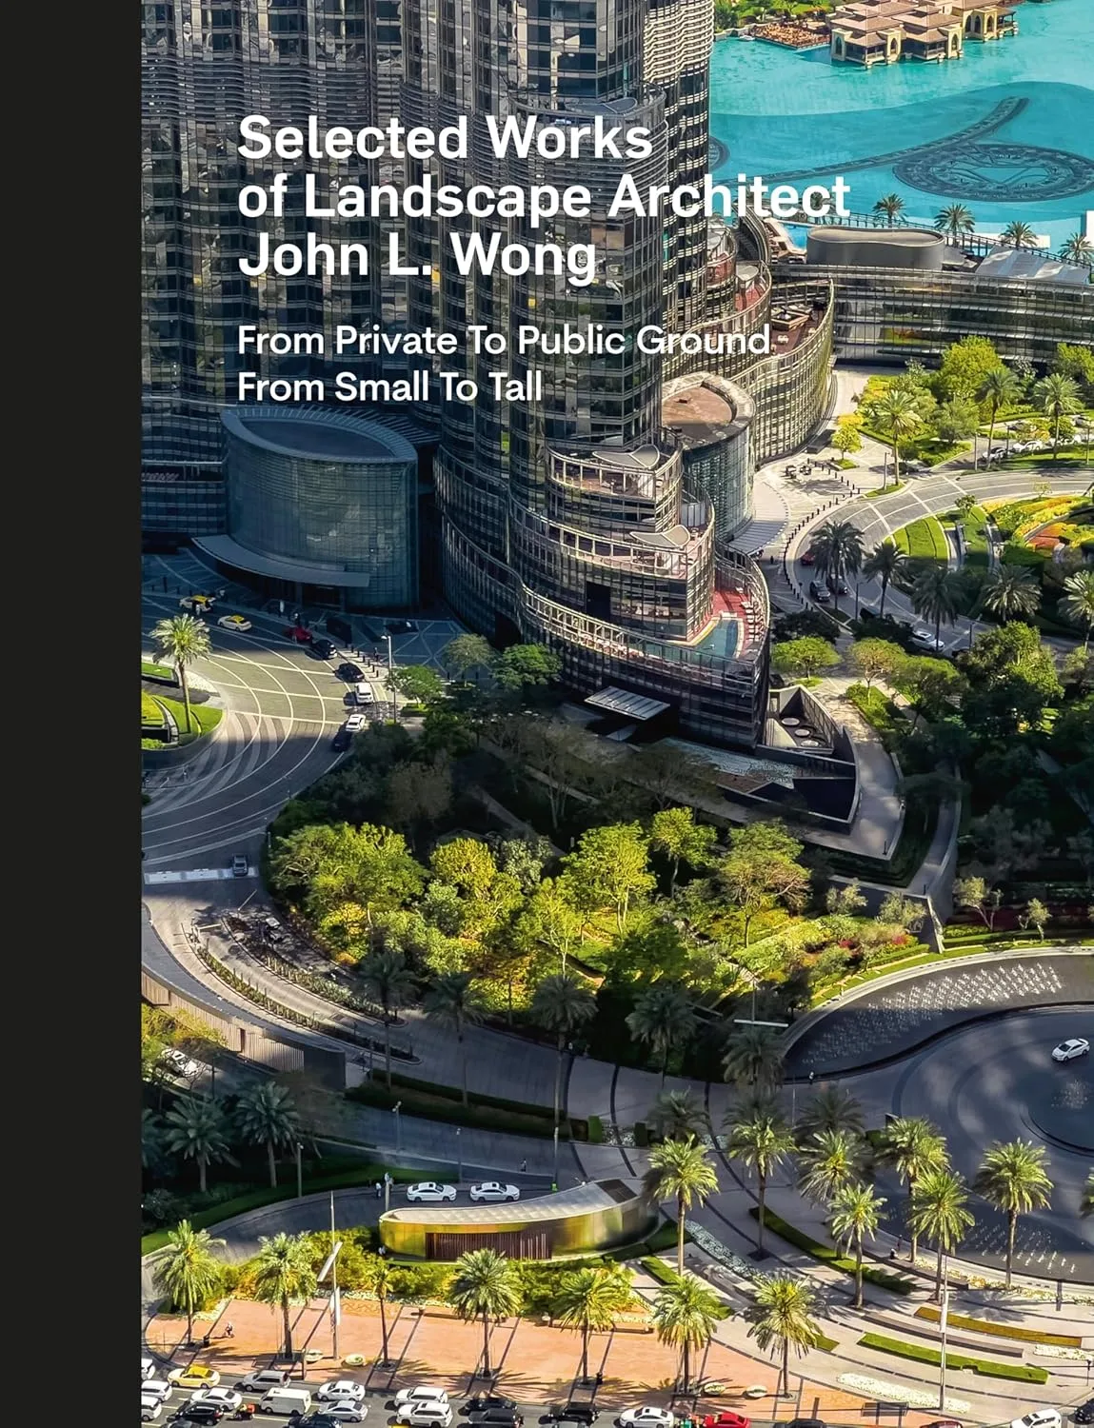The width and height of the screenshot is (1094, 1428).
Task: Click the white car on the dark roundabout
Action: click(1070, 1049)
